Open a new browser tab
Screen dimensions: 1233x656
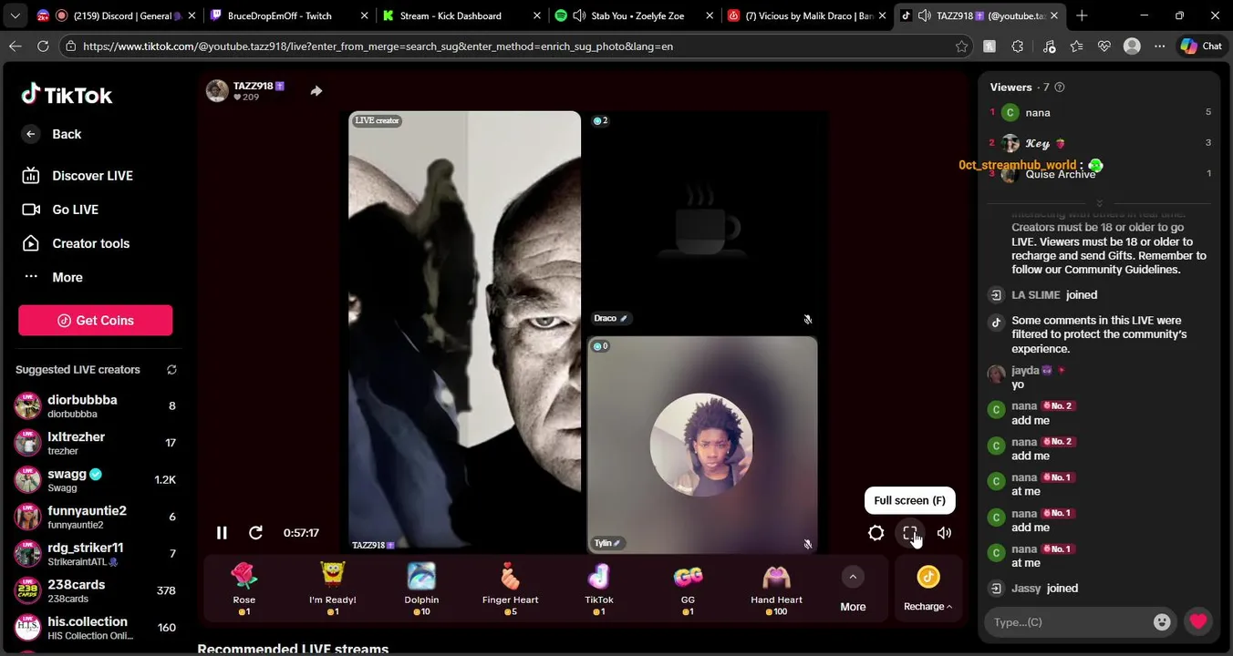[1082, 15]
